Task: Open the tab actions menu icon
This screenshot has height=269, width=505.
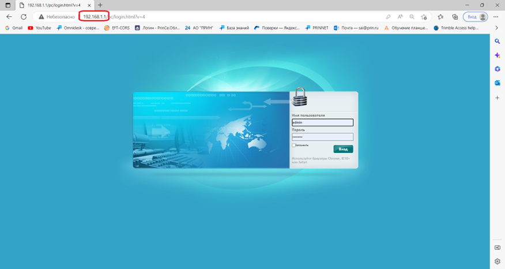Action: click(x=8, y=5)
